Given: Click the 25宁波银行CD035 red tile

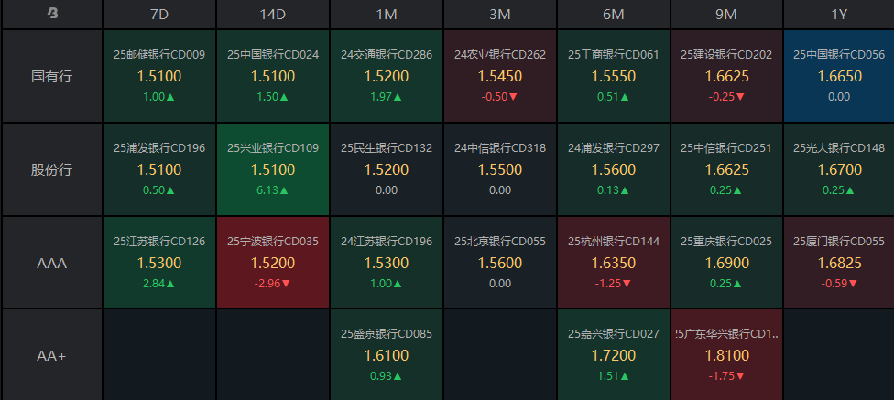Looking at the screenshot, I should pyautogui.click(x=273, y=263).
